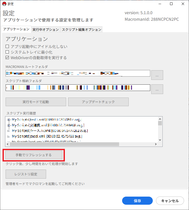Switch to the 実行中オプション tab

click(x=46, y=30)
